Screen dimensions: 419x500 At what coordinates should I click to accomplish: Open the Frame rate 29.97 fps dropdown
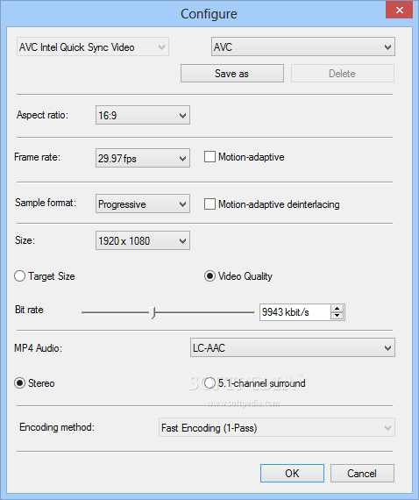[143, 158]
